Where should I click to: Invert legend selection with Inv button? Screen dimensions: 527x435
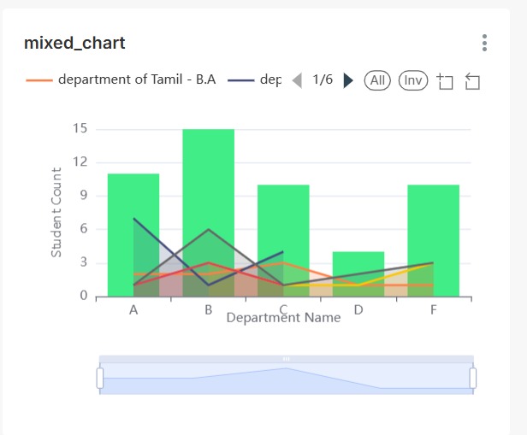[x=413, y=80]
